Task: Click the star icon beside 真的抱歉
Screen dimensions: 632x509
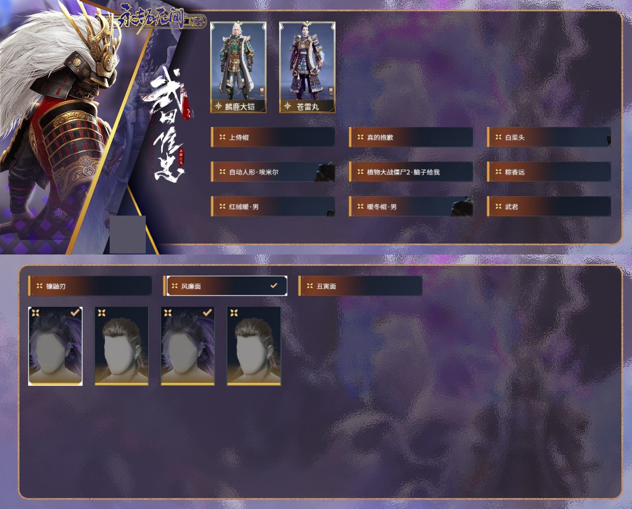Action: pos(360,137)
